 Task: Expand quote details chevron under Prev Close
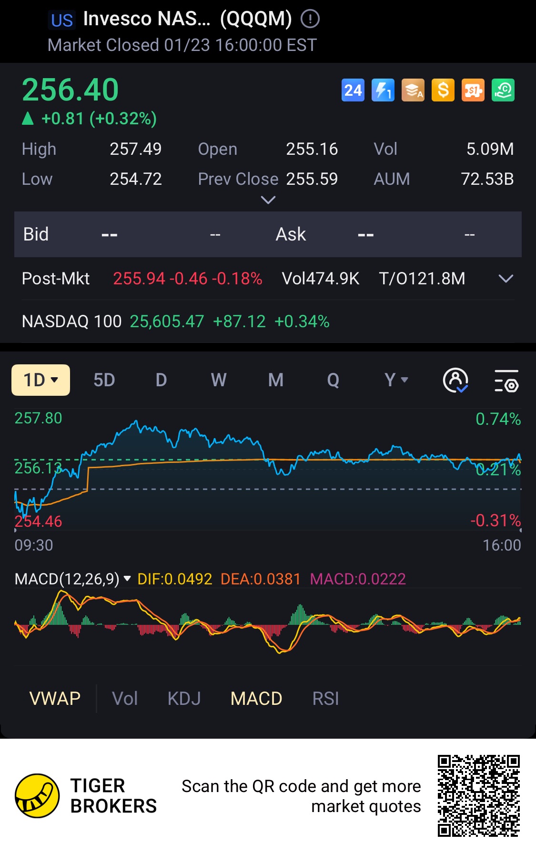point(268,200)
